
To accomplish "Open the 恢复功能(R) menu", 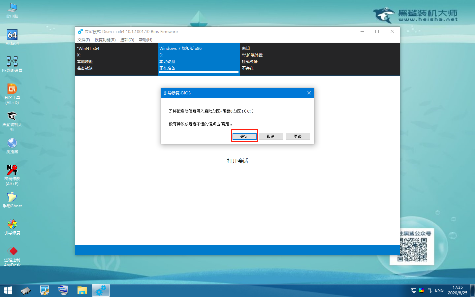I will pyautogui.click(x=105, y=40).
